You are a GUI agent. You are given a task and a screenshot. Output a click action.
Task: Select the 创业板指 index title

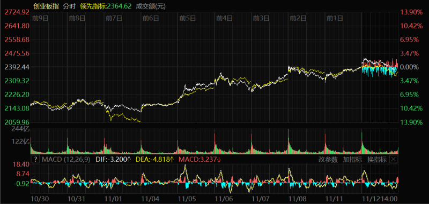(x=46, y=6)
